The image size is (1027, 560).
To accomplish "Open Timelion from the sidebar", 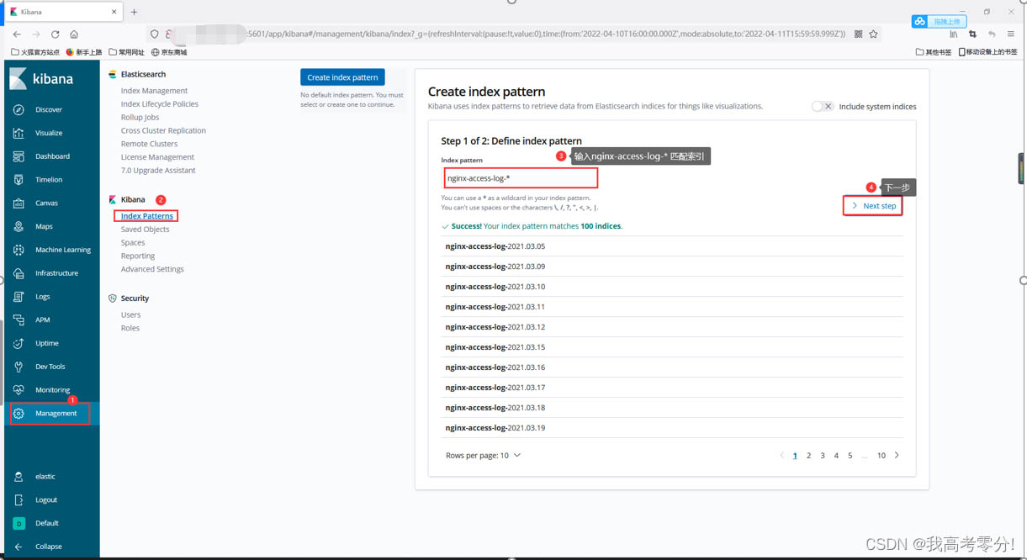I will click(x=49, y=180).
